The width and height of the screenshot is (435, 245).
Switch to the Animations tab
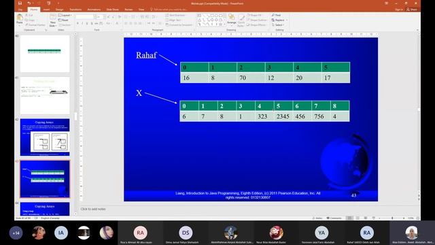pos(94,10)
